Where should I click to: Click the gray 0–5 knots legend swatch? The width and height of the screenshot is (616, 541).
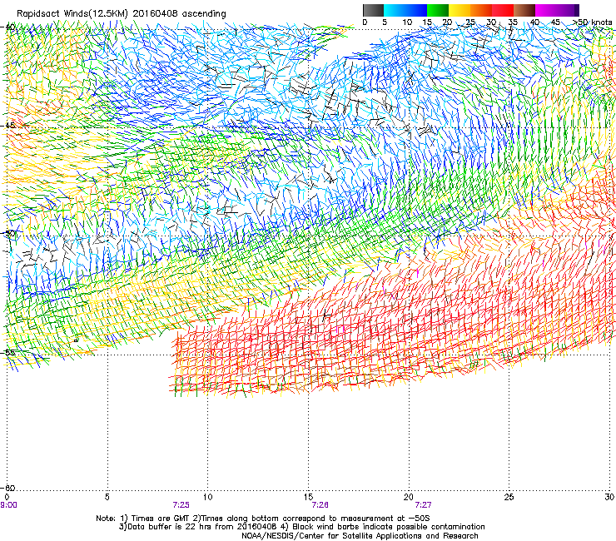click(373, 10)
